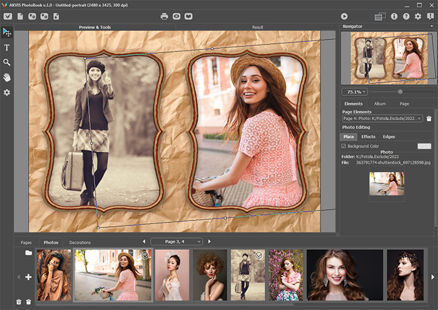Toggle checkmark on sepia suitcase thumbnail

tap(259, 256)
